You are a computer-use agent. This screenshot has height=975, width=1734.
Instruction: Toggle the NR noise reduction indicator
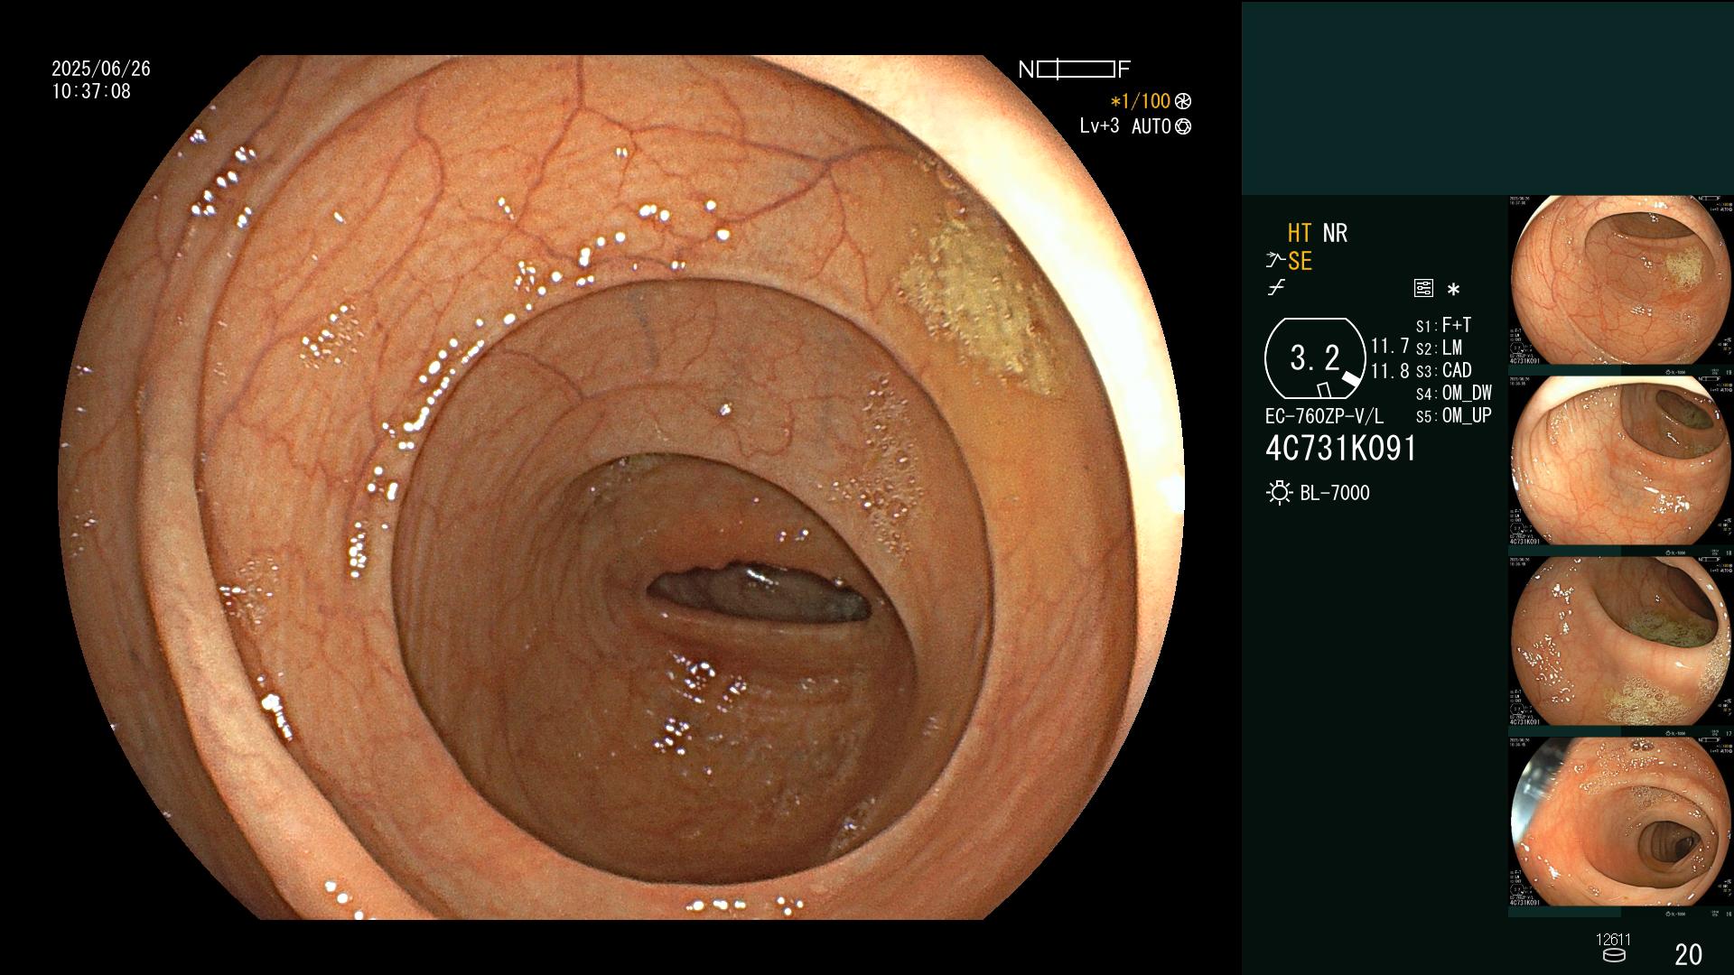1335,233
